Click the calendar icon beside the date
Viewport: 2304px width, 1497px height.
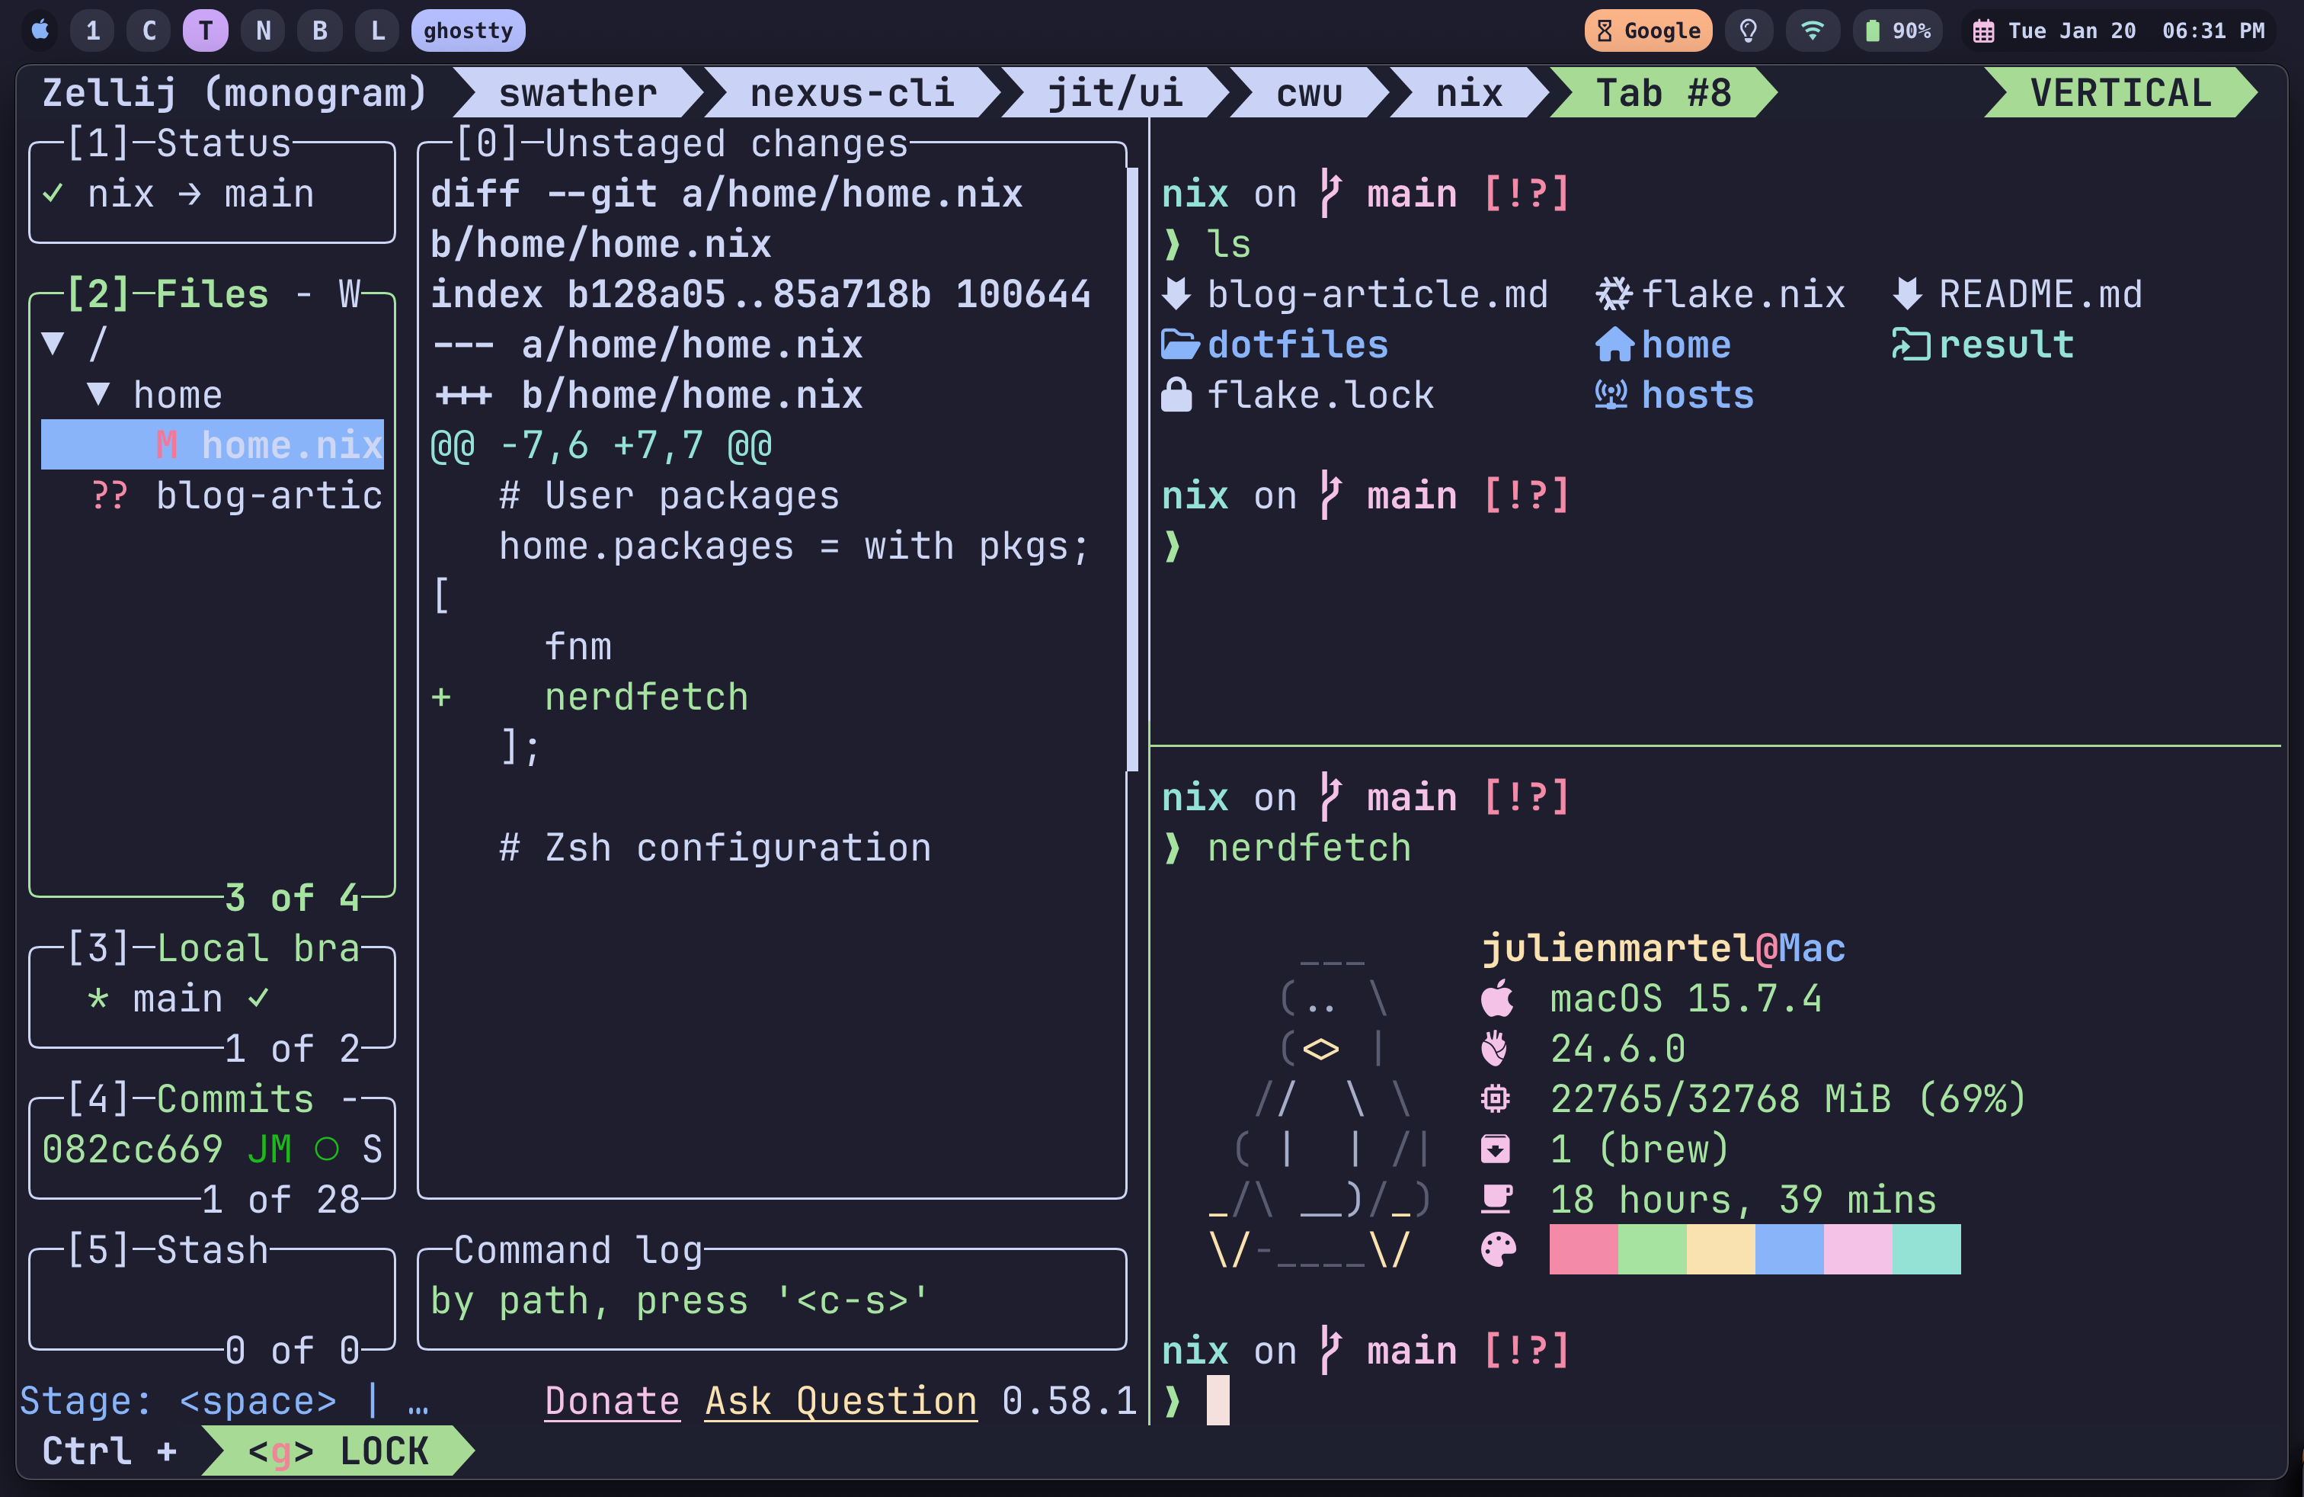(x=1983, y=31)
